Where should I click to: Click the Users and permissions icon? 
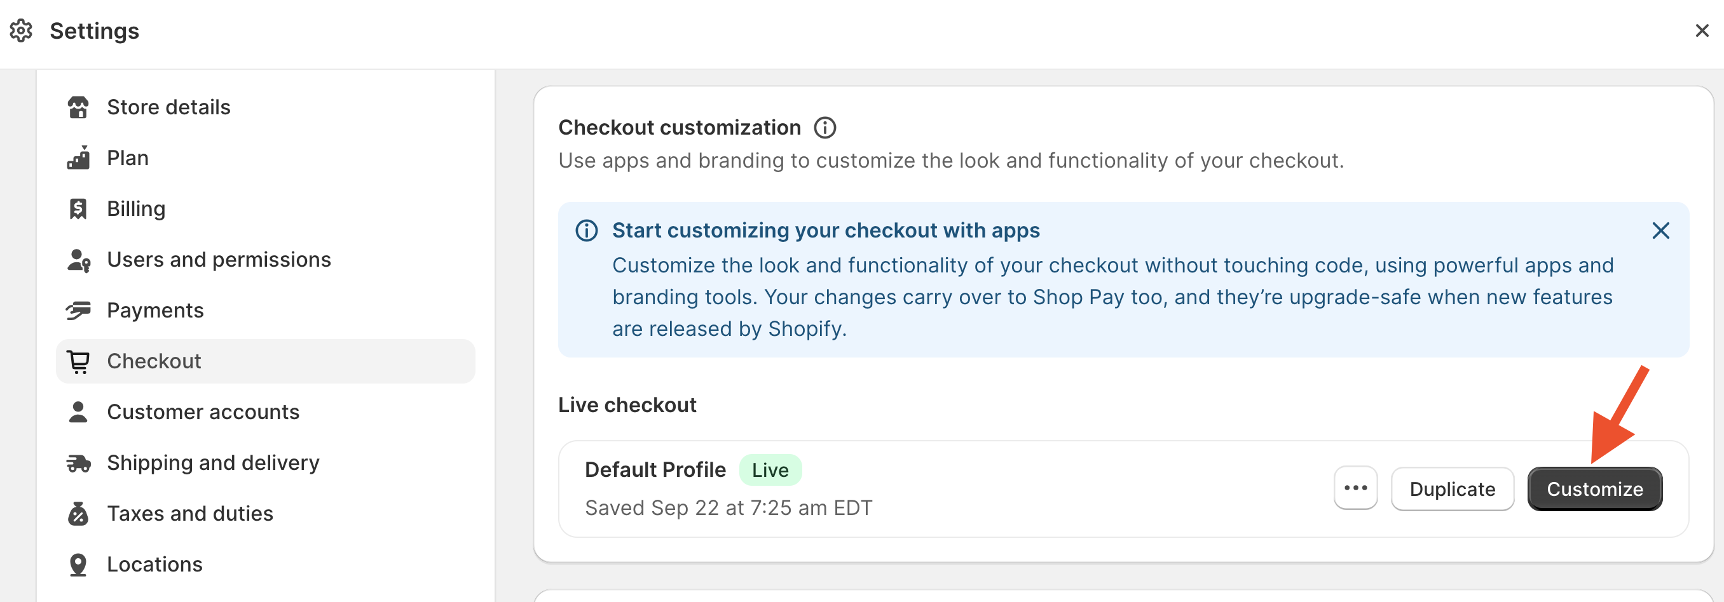pyautogui.click(x=78, y=260)
